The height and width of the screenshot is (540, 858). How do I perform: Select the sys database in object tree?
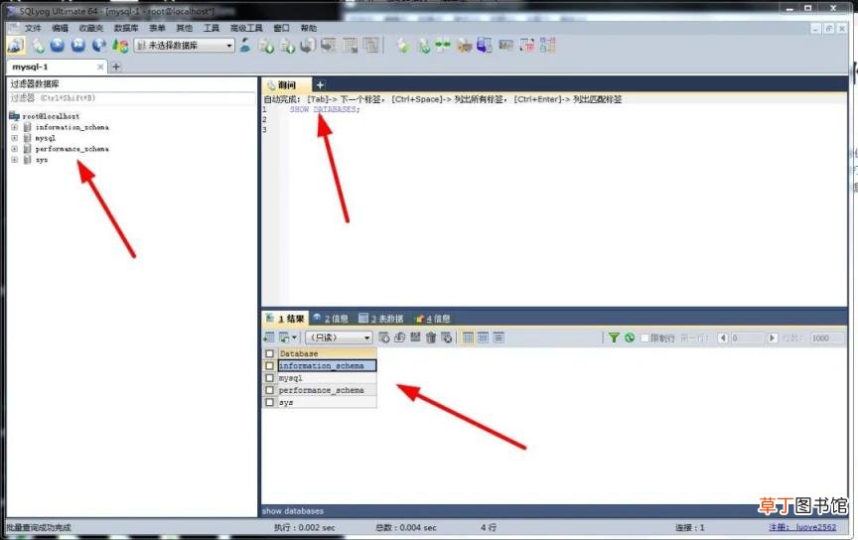pos(42,160)
